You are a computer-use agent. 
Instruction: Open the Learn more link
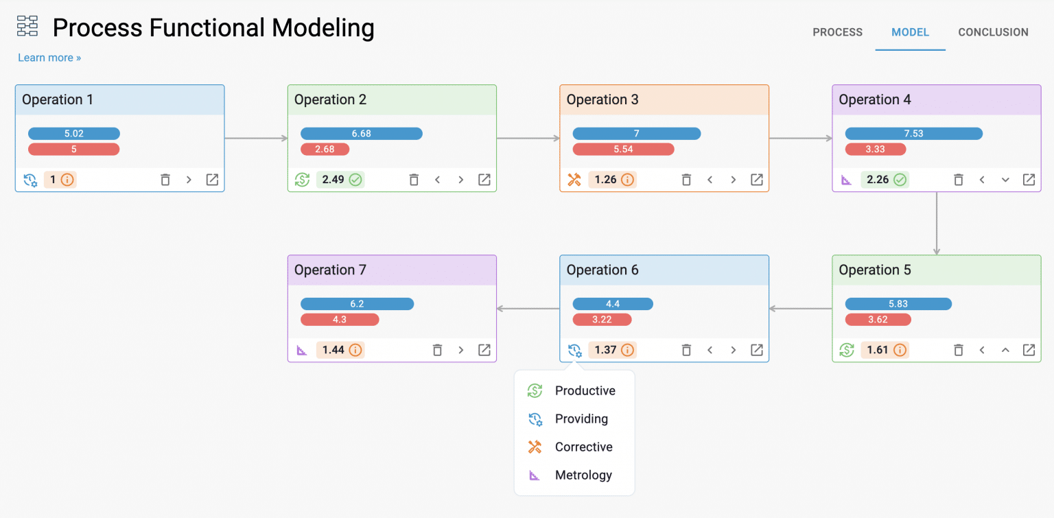click(49, 58)
